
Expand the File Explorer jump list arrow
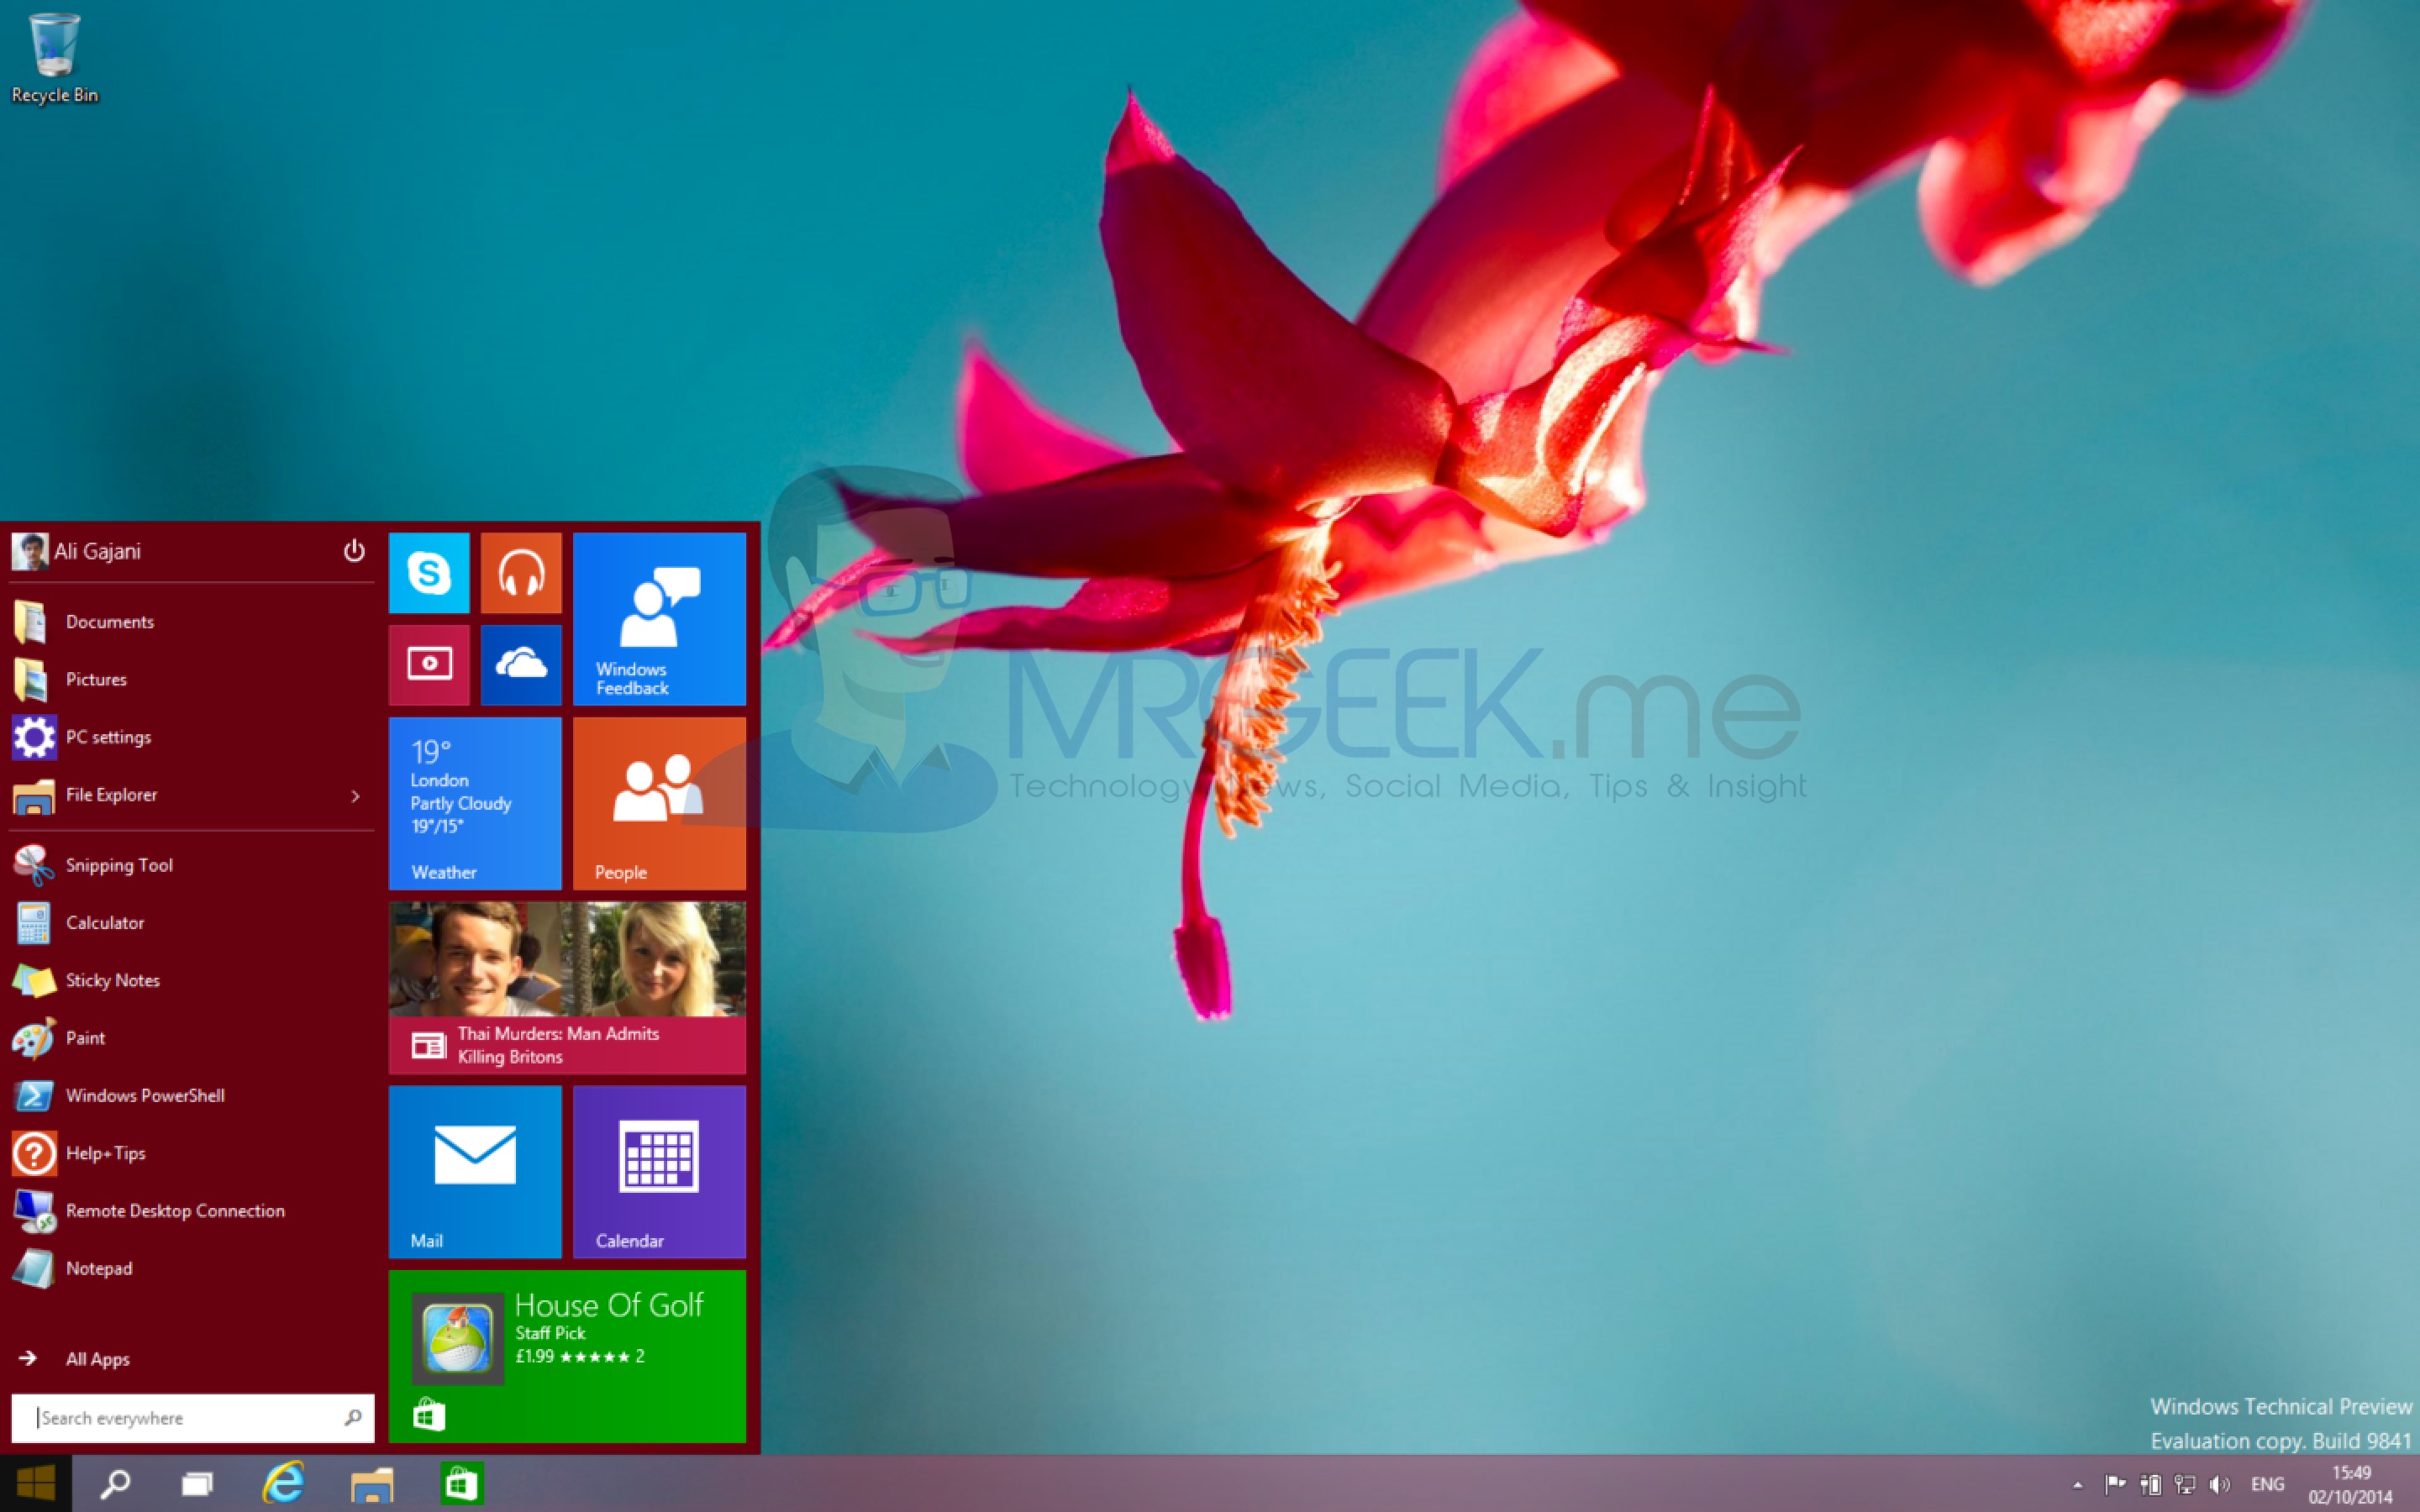(x=355, y=796)
